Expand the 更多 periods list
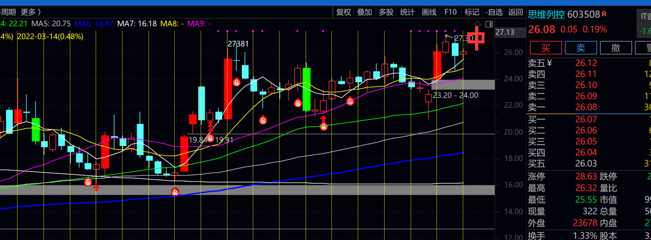The width and height of the screenshot is (651, 240). tap(30, 12)
